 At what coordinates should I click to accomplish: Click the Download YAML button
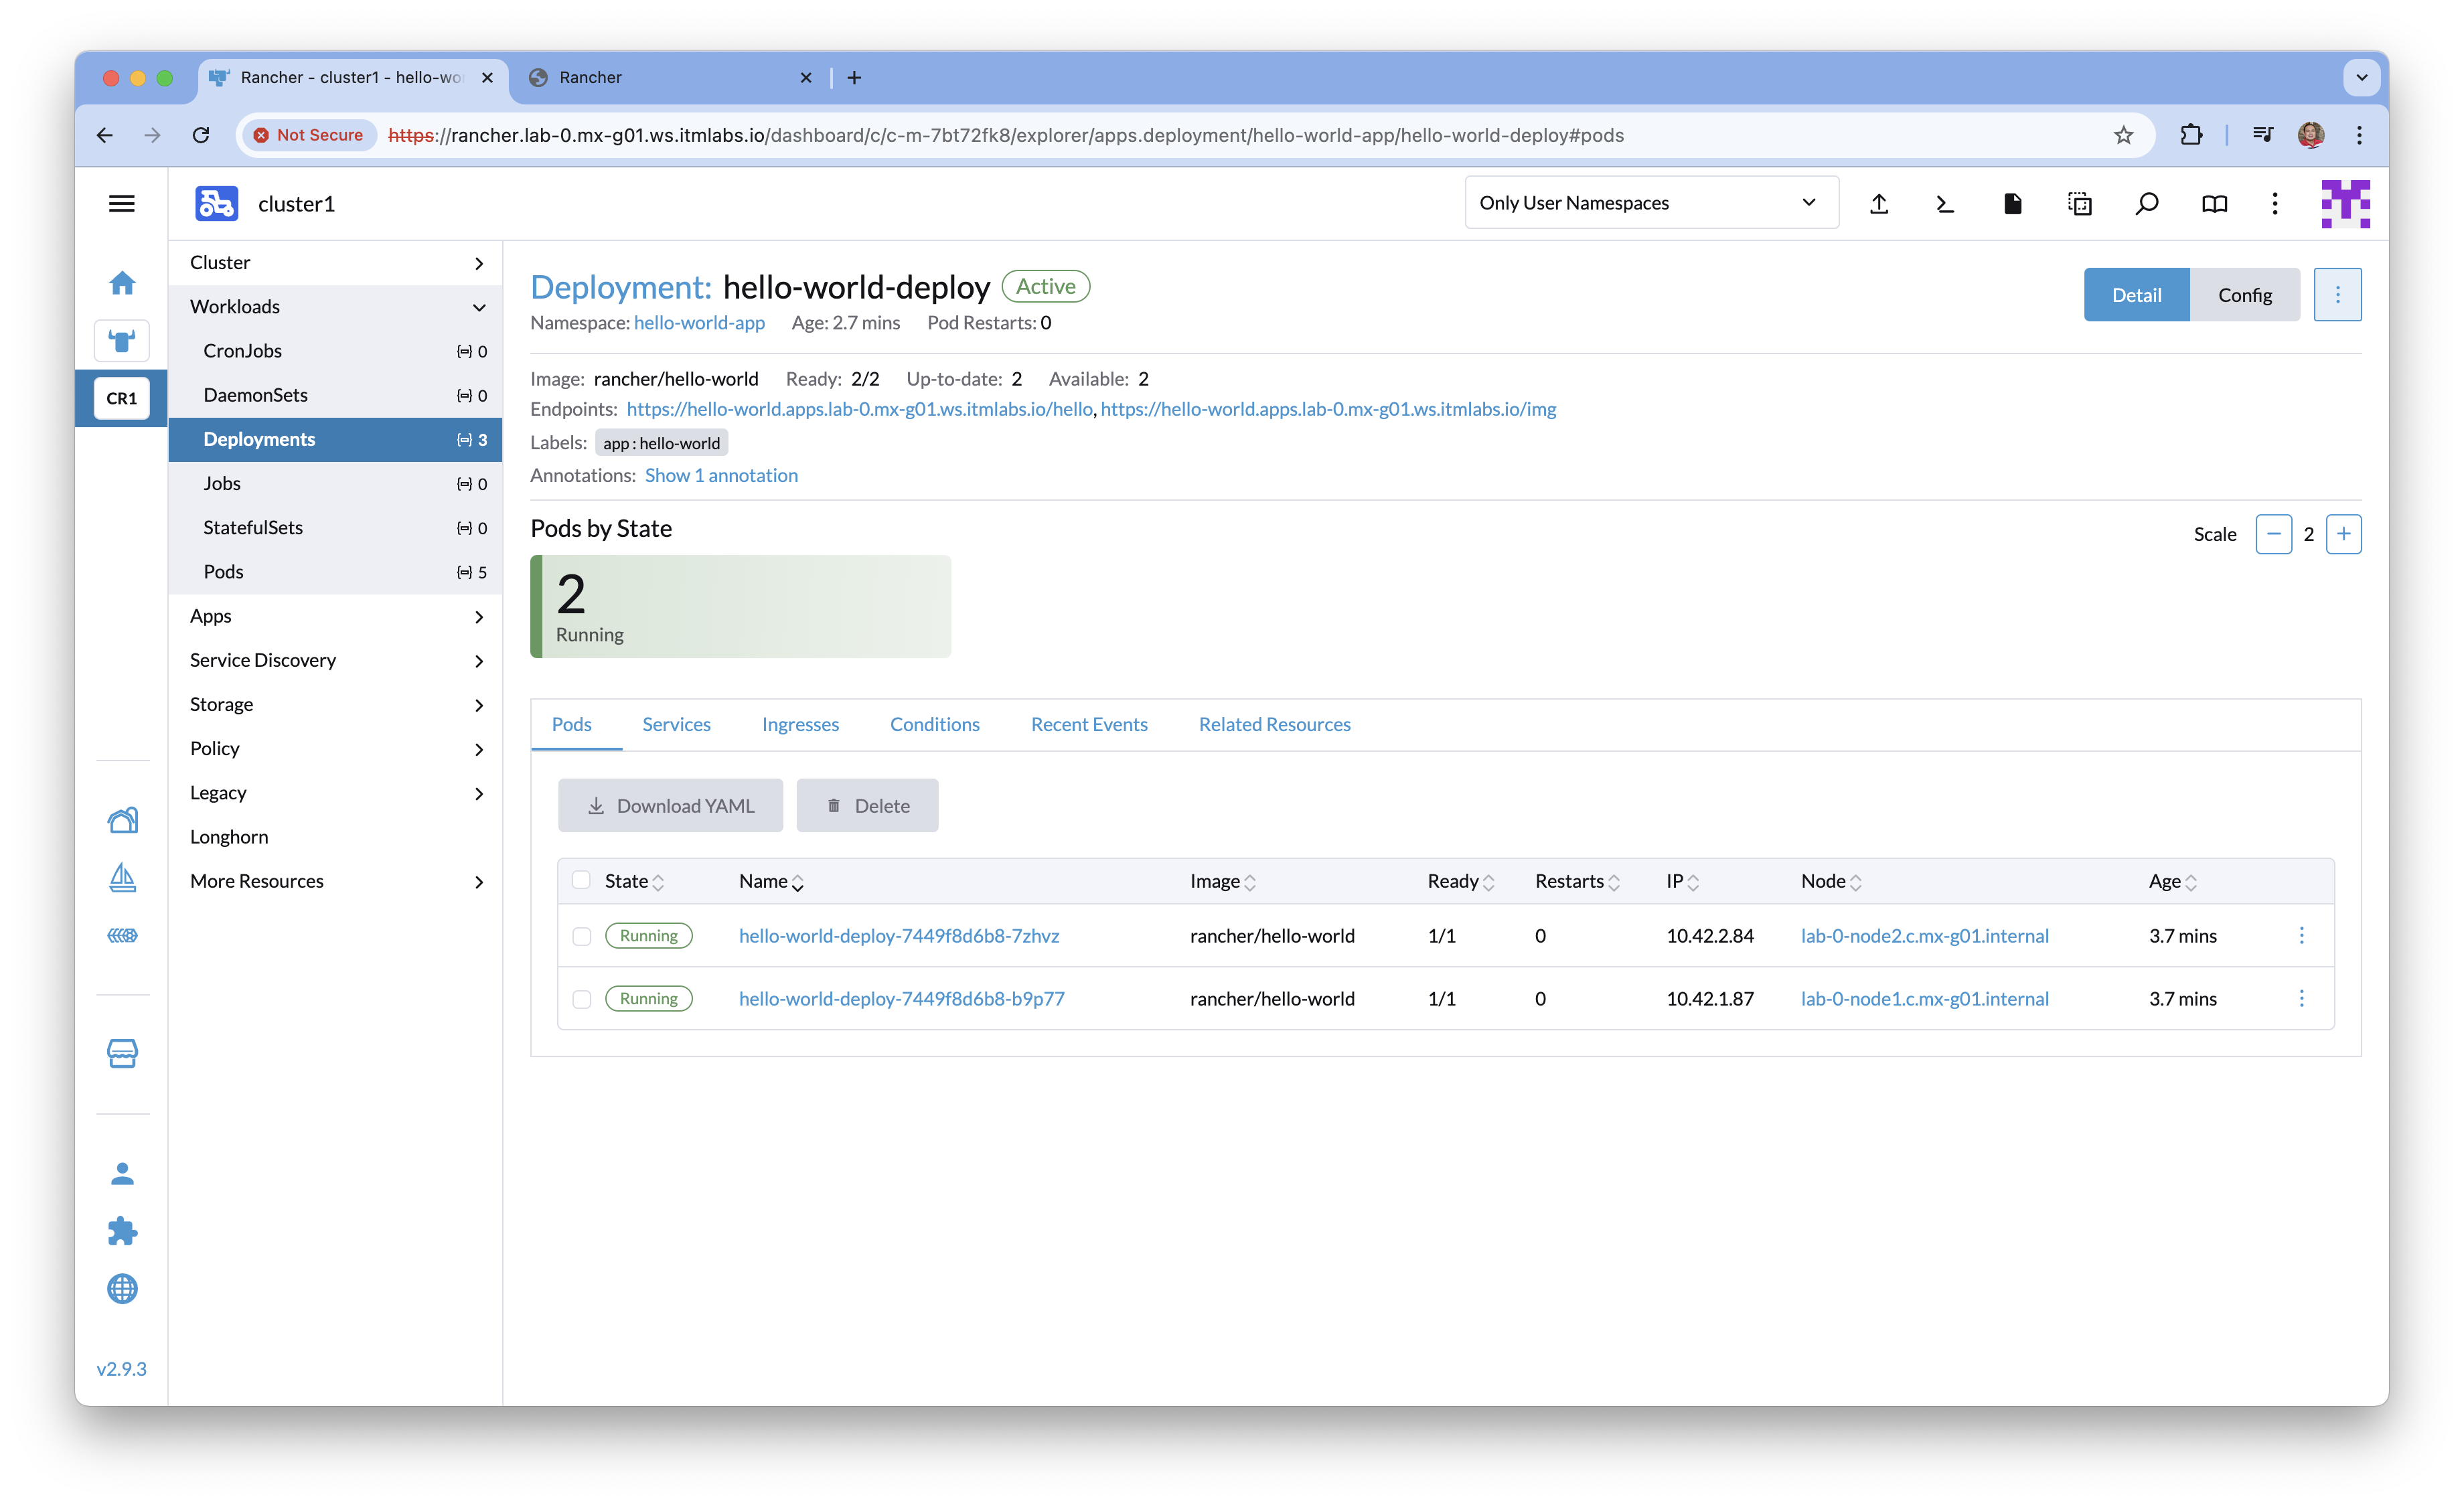point(670,806)
